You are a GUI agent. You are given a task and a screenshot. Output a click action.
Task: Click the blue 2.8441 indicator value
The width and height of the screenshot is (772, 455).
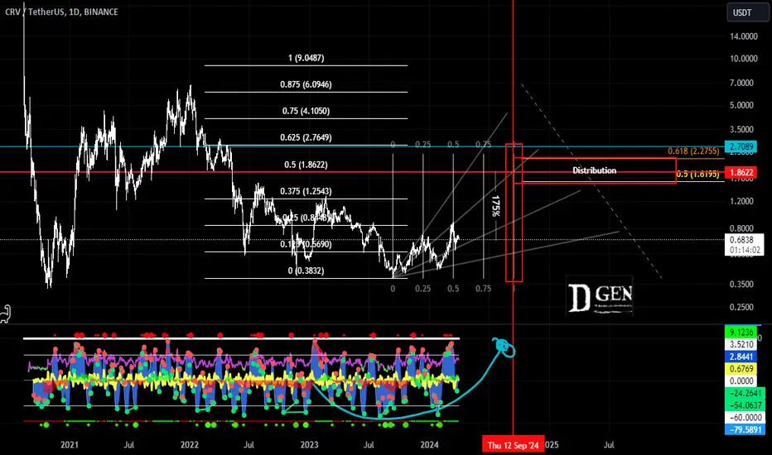(x=741, y=357)
